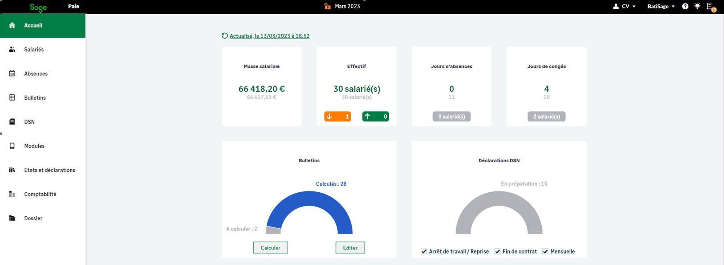Click the En préparation : 10 label
The width and height of the screenshot is (724, 265).
[x=524, y=183]
